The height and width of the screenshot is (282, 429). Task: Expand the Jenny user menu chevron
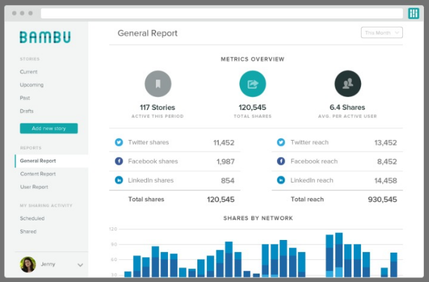(80, 265)
